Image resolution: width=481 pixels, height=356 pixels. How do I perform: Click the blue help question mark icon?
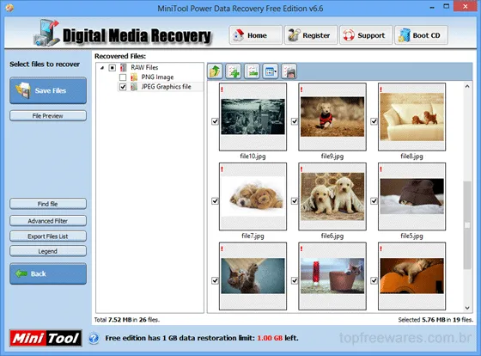[94, 338]
